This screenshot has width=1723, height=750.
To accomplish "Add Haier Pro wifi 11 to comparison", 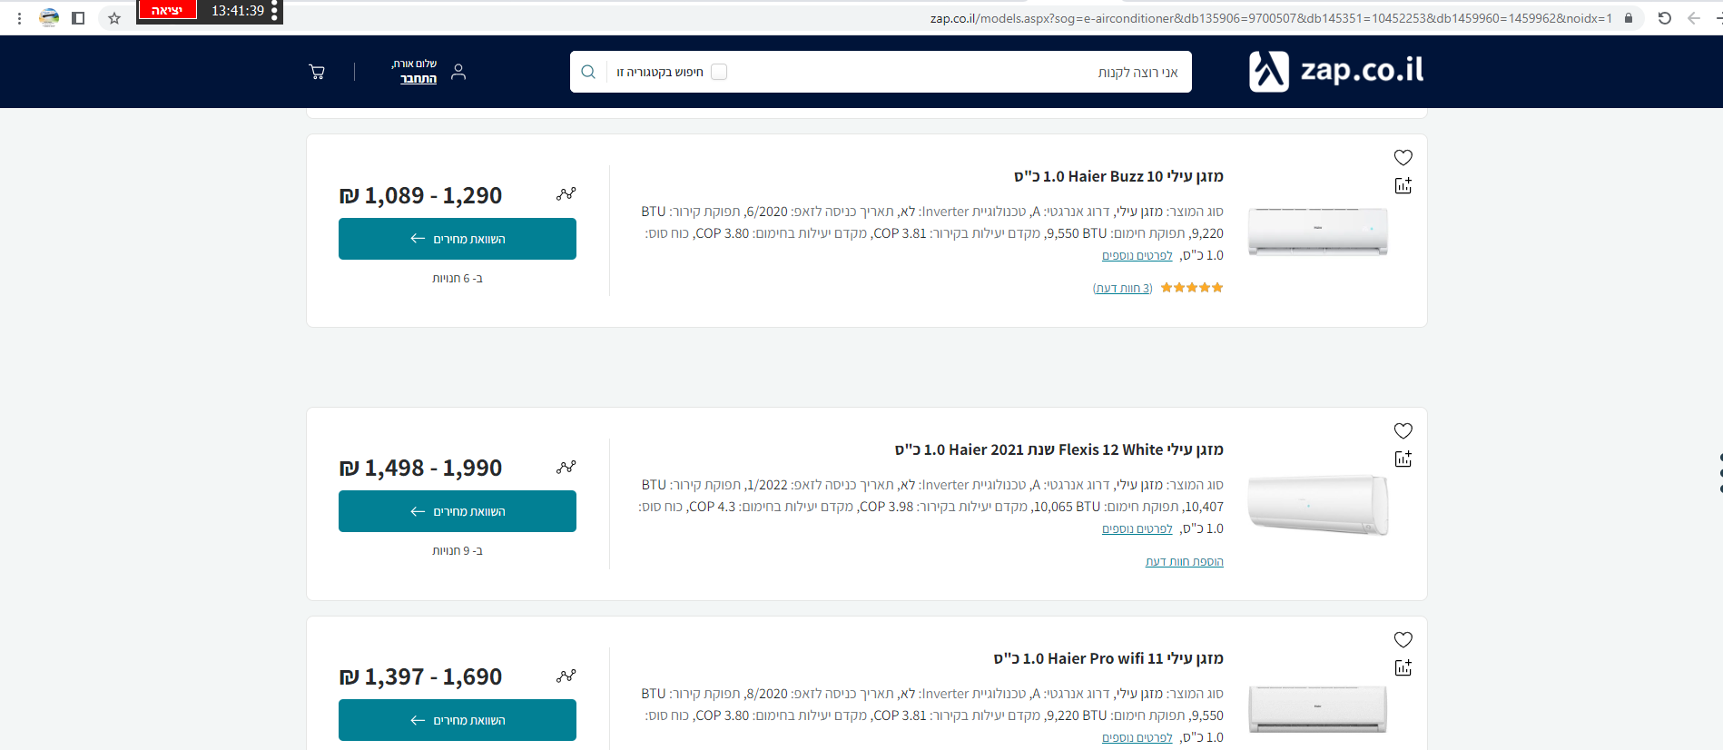I will [x=1403, y=667].
